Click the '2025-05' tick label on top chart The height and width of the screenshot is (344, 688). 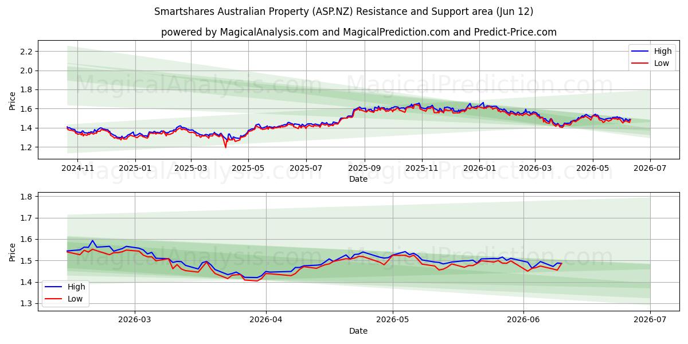tap(248, 169)
